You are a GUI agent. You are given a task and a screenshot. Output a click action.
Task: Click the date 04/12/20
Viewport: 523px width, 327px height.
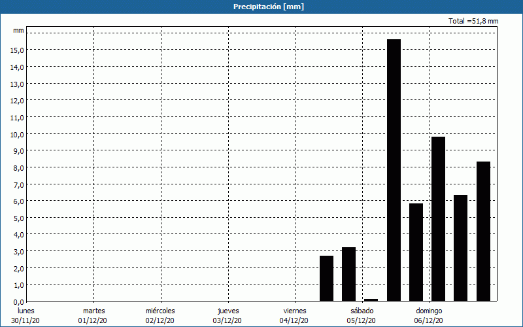tap(294, 320)
